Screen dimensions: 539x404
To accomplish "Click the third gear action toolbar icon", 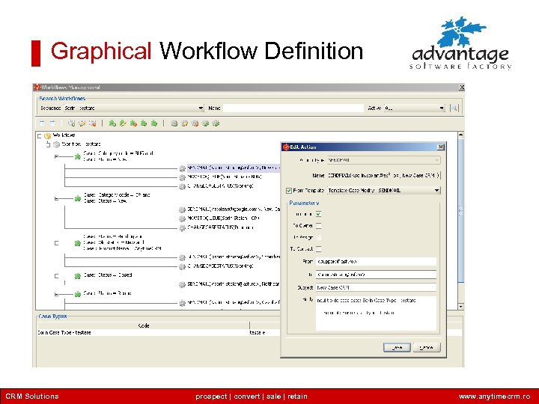I will [x=195, y=123].
